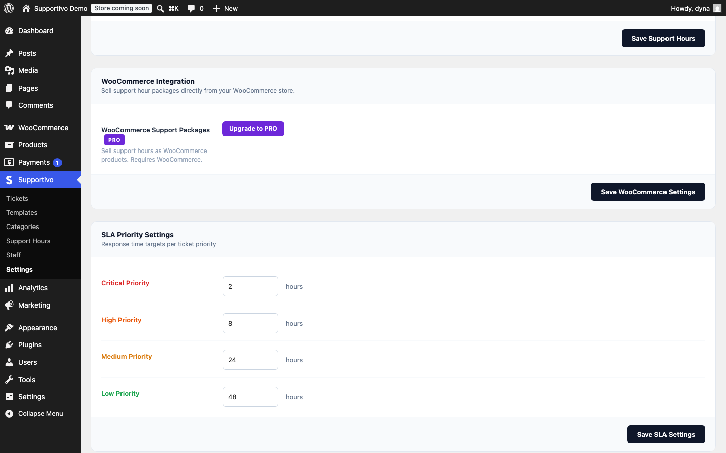The width and height of the screenshot is (726, 453).
Task: Click the Collapse Menu label text
Action: point(41,414)
